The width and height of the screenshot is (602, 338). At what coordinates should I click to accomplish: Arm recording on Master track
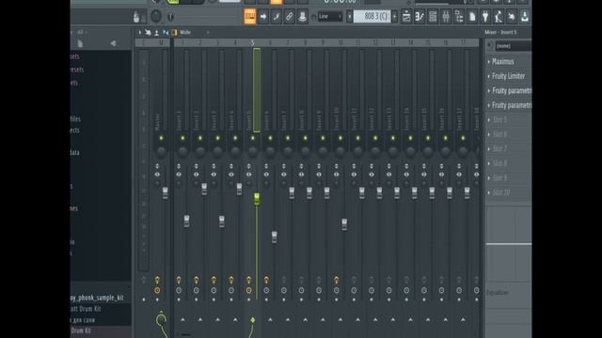click(x=157, y=290)
